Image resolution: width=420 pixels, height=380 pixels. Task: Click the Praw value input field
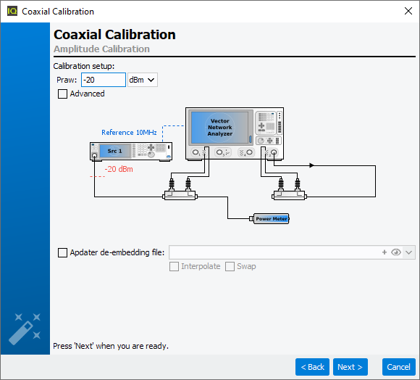pyautogui.click(x=104, y=80)
